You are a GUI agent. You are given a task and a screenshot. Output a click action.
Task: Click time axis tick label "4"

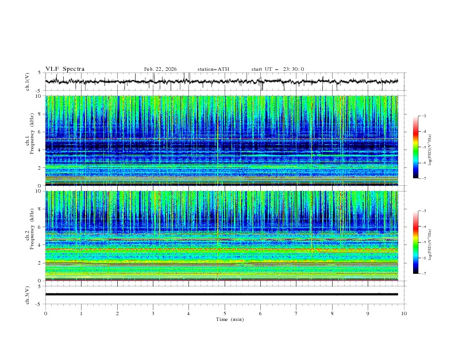coord(188,313)
